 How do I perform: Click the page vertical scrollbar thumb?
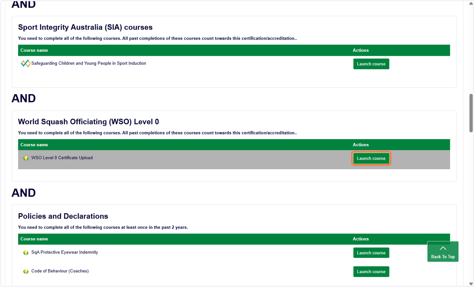click(x=471, y=113)
